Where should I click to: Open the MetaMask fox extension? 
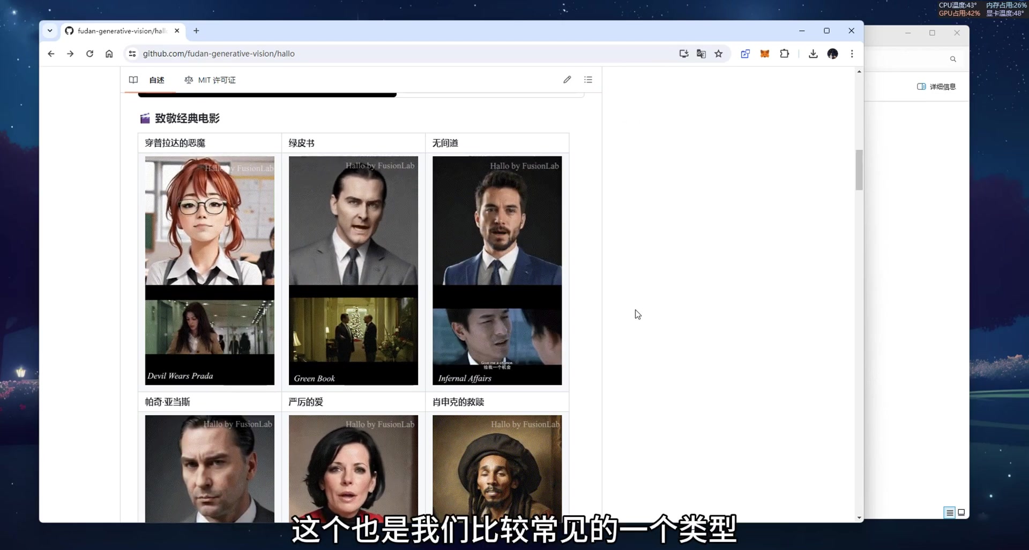tap(765, 54)
